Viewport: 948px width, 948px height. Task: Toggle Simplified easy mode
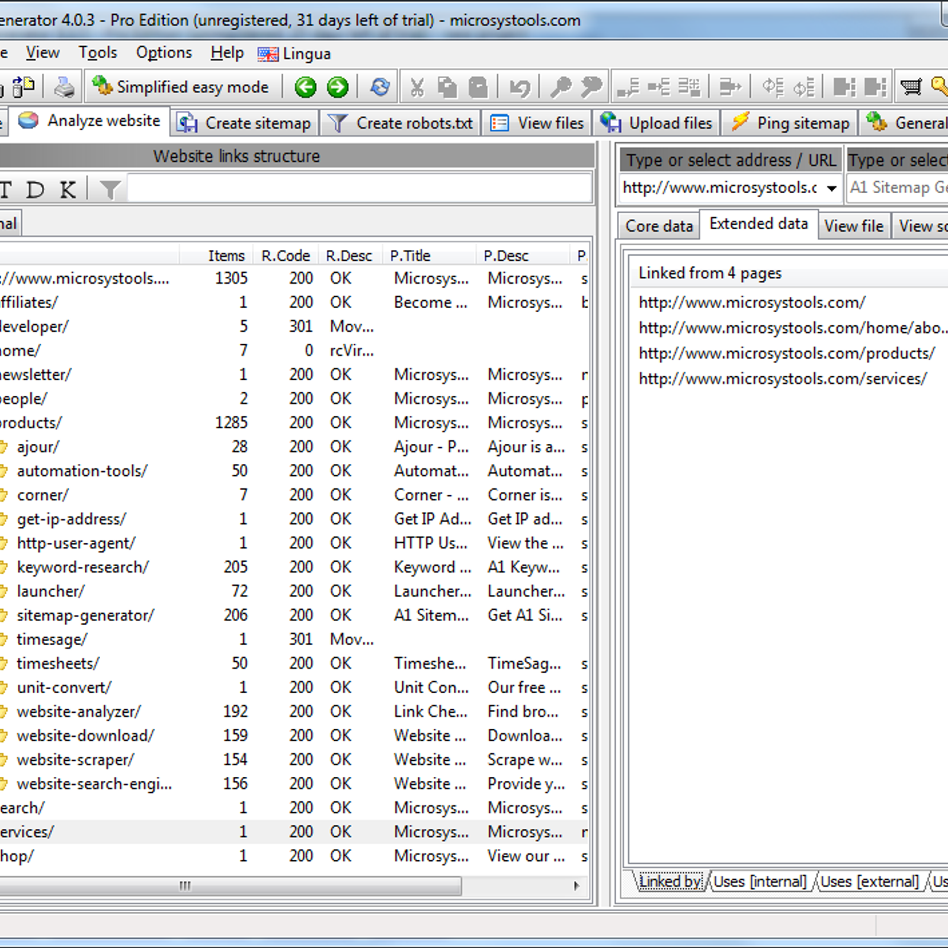[181, 87]
